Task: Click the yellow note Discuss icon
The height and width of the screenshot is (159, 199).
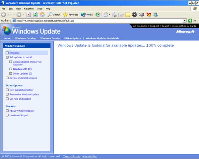Action: pyautogui.click(x=128, y=15)
